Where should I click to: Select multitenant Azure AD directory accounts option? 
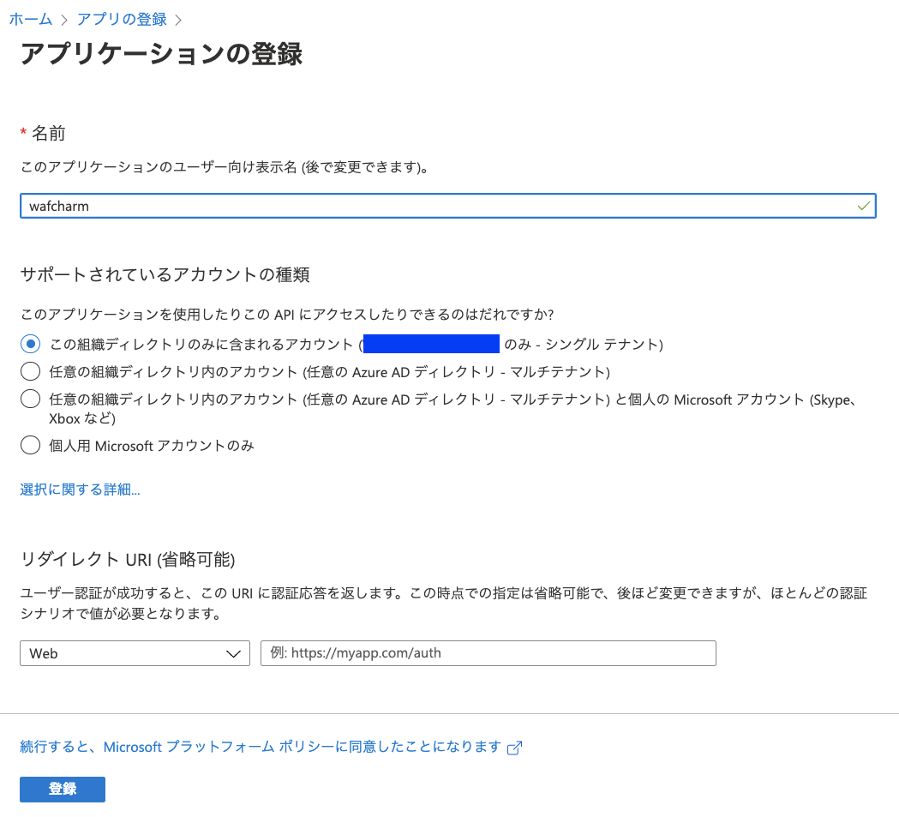(30, 371)
